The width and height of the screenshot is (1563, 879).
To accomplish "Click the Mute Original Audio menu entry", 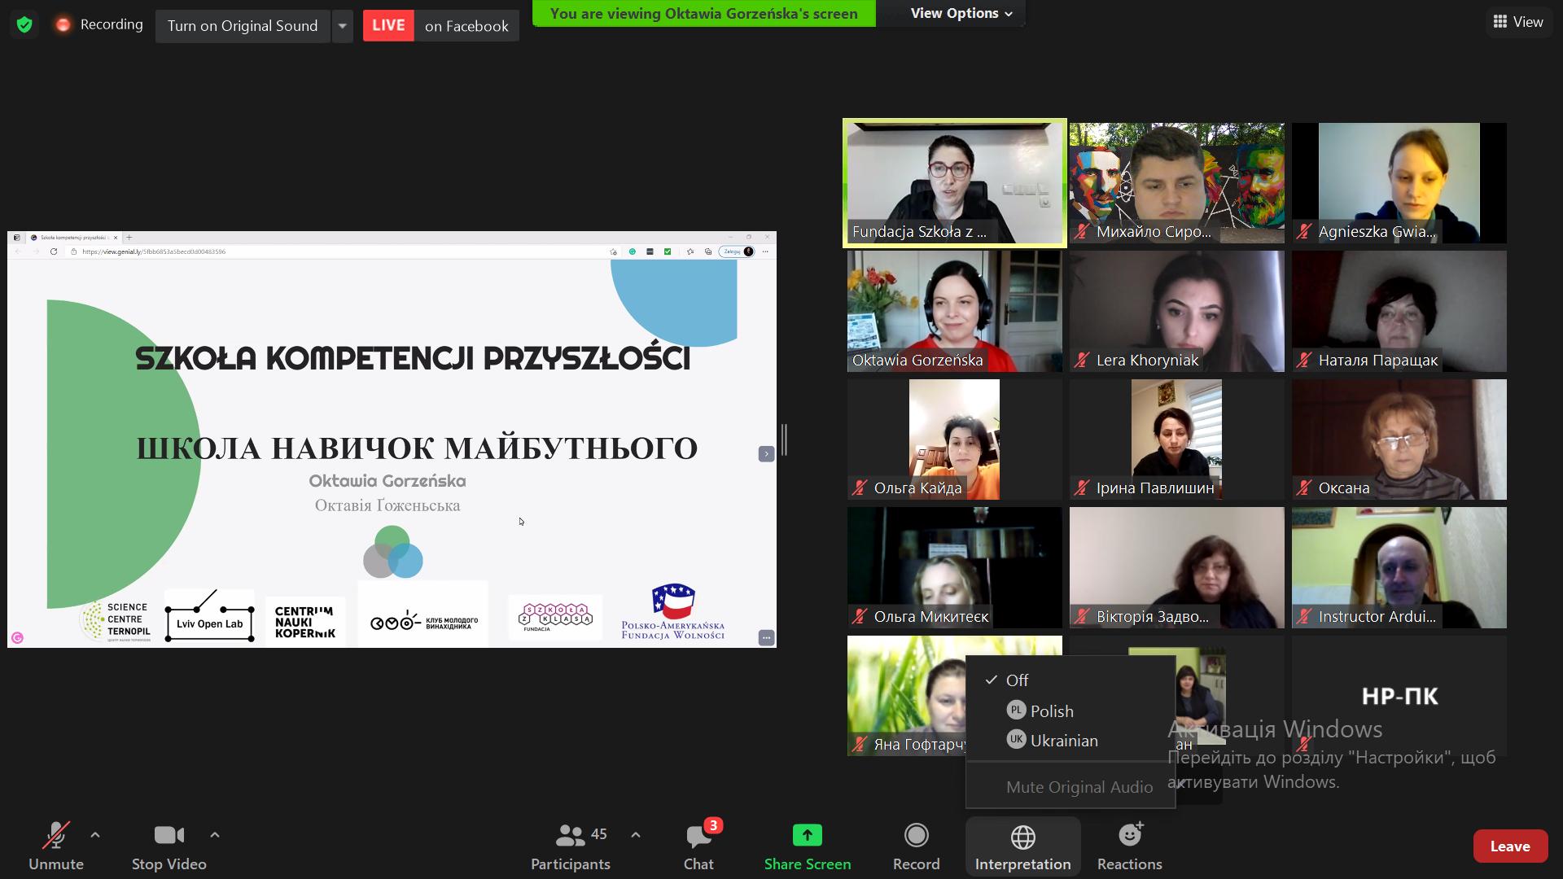I will [x=1079, y=787].
